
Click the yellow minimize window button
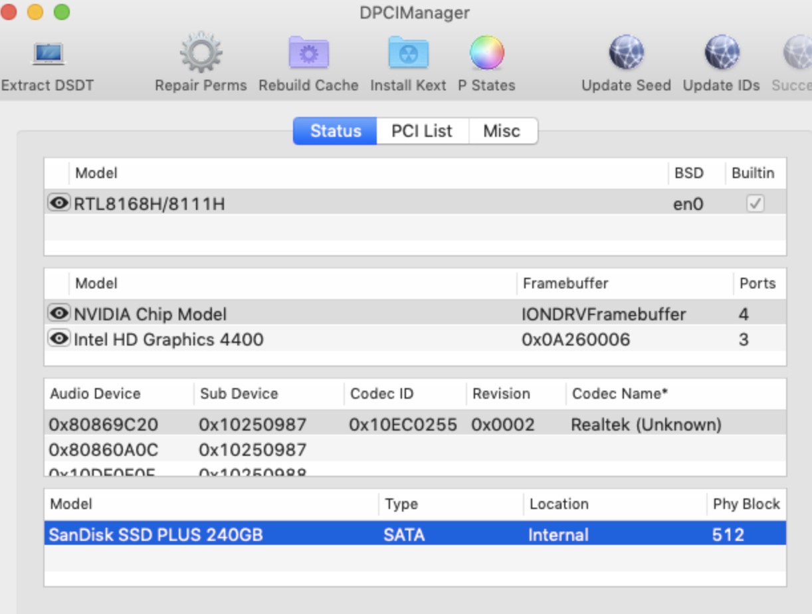(35, 12)
